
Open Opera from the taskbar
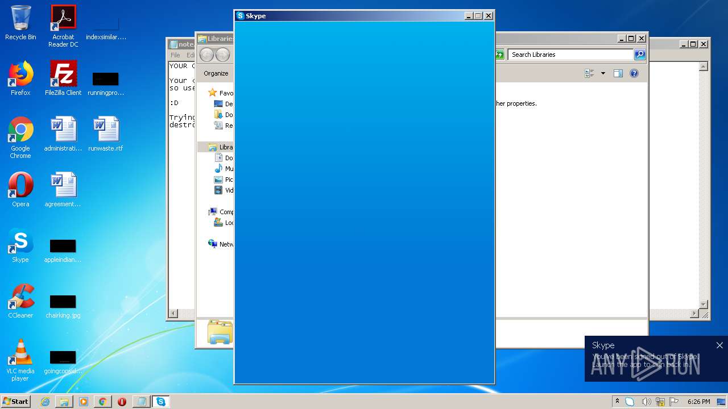(x=122, y=402)
